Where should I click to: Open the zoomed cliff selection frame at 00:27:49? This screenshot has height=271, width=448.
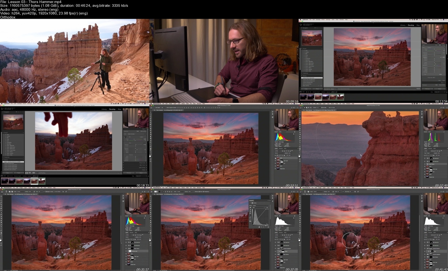[x=374, y=145]
